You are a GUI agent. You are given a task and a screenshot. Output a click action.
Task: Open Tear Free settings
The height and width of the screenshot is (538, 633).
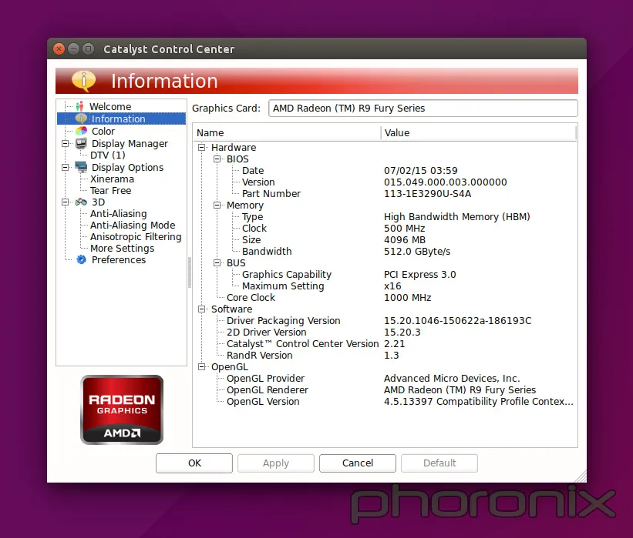click(x=110, y=190)
